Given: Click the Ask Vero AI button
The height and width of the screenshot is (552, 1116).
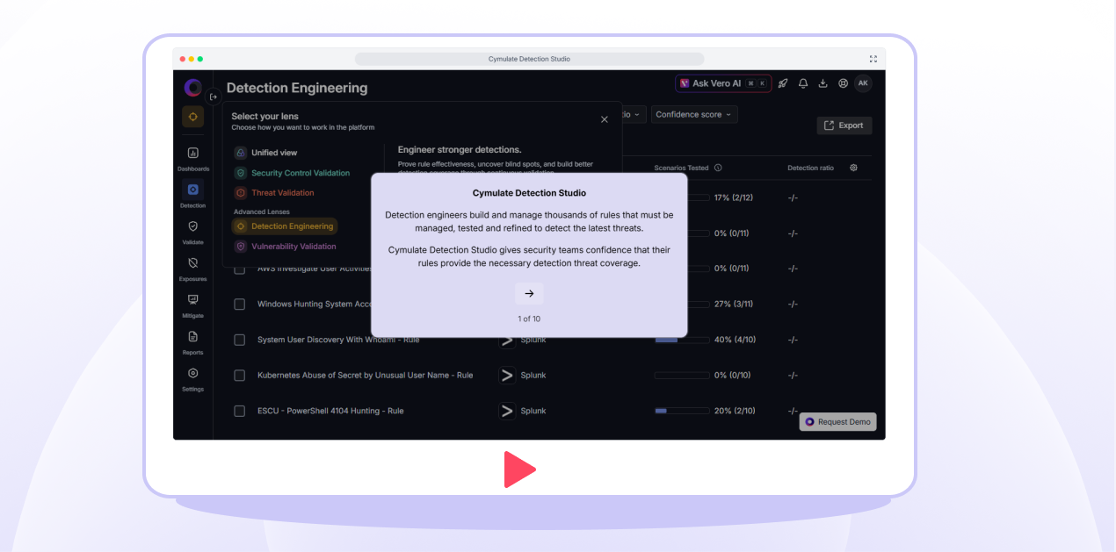Looking at the screenshot, I should (723, 83).
